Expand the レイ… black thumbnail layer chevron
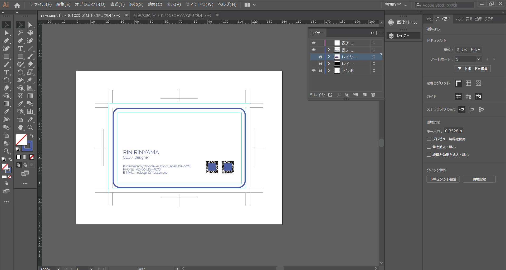Screen dimensions: 506x270 (329, 64)
